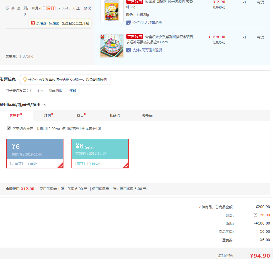Click 支持7天无理由退货 under building blocks item
The width and height of the screenshot is (273, 259).
(147, 50)
